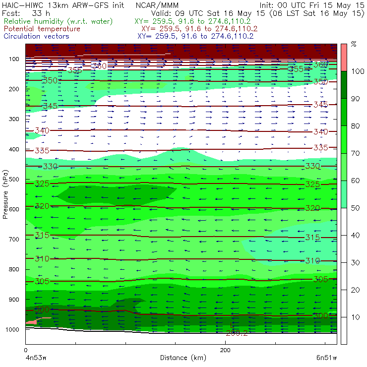Click the '0' distance axis tick label

click(x=25, y=350)
